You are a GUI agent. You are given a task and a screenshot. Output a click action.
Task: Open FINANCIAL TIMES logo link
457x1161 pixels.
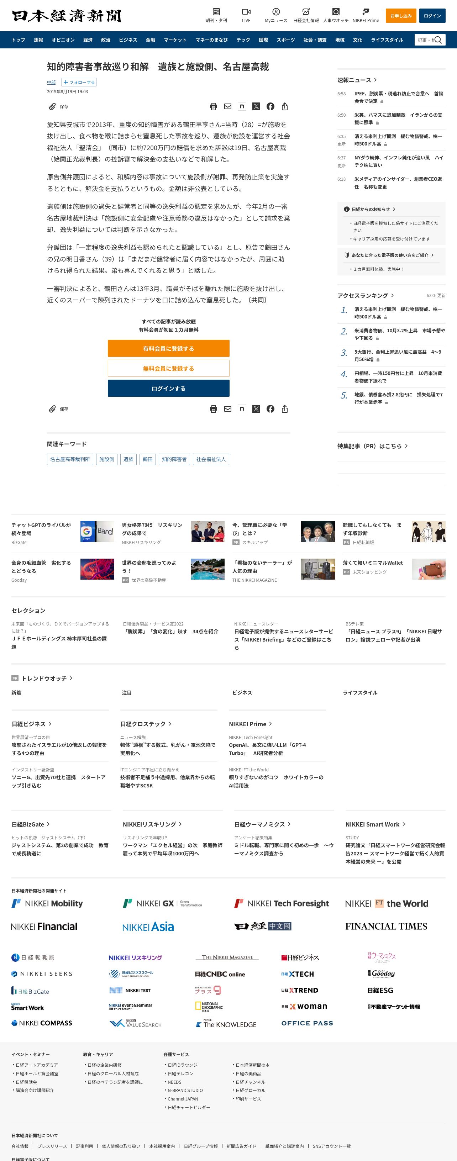[386, 926]
